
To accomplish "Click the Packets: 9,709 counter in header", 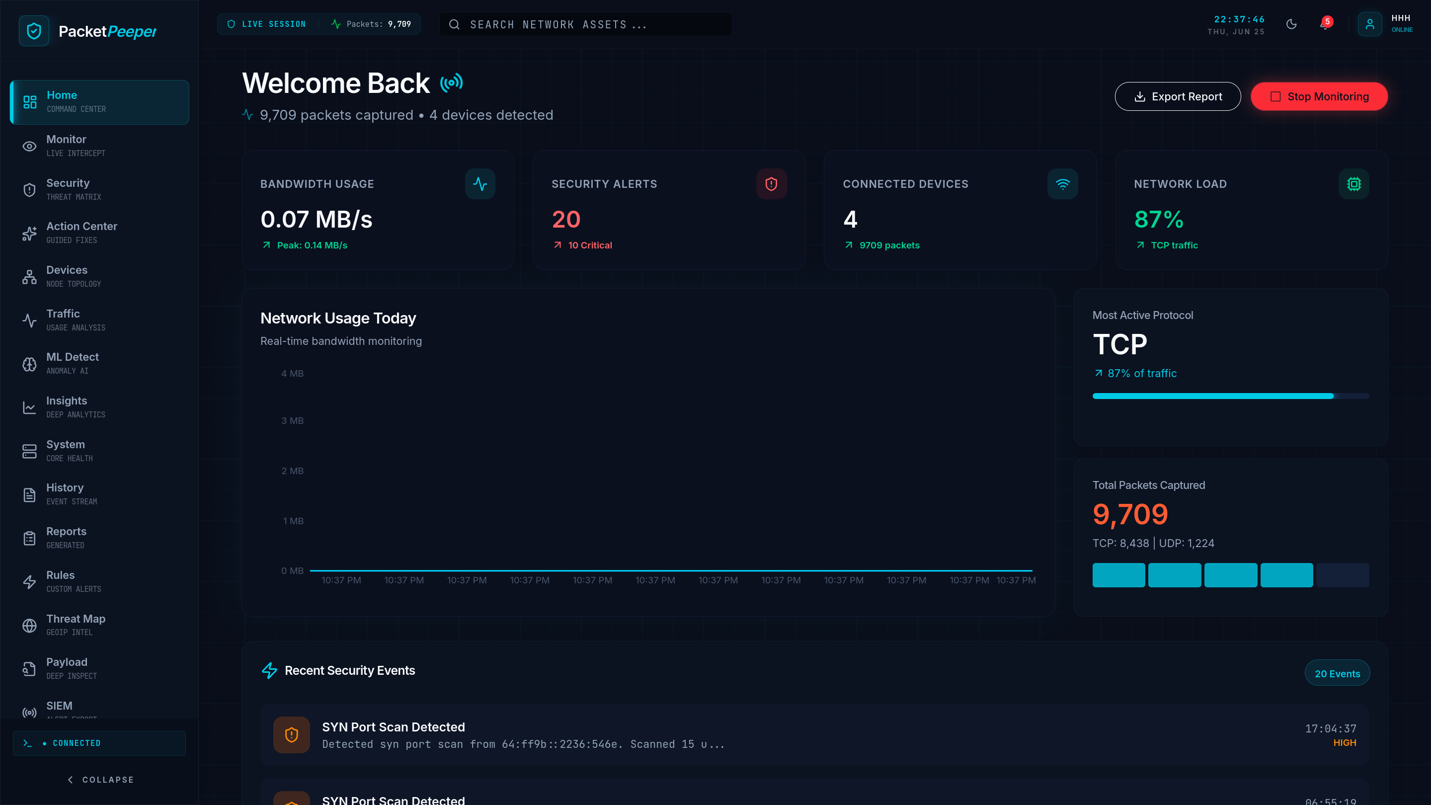I will (372, 24).
